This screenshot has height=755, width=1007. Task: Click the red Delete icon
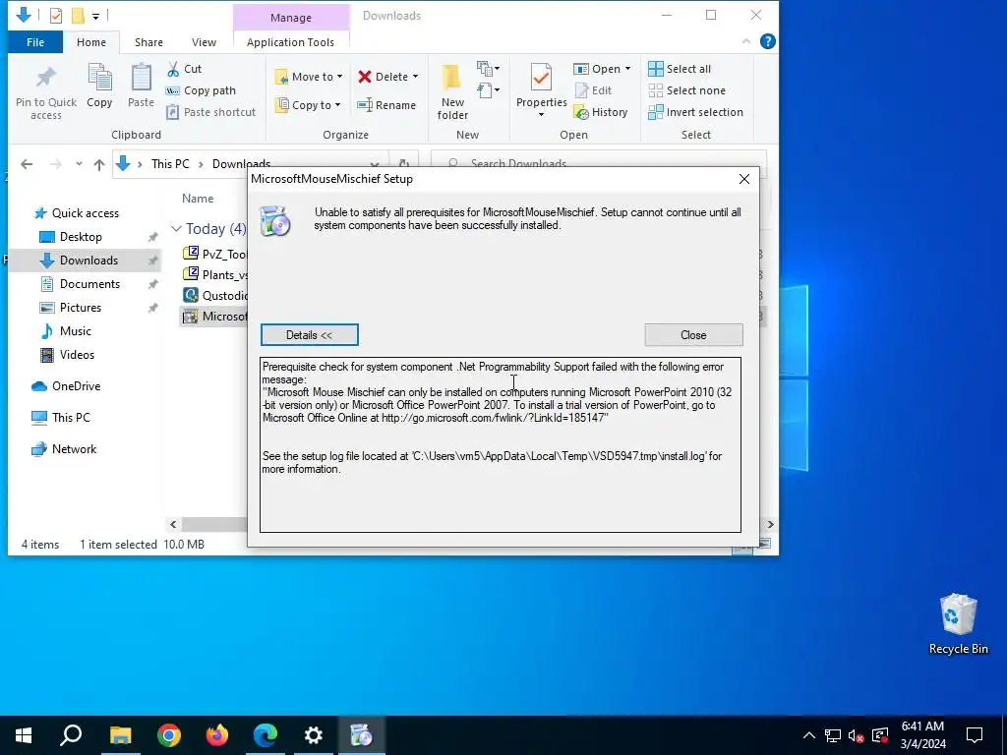click(x=365, y=77)
